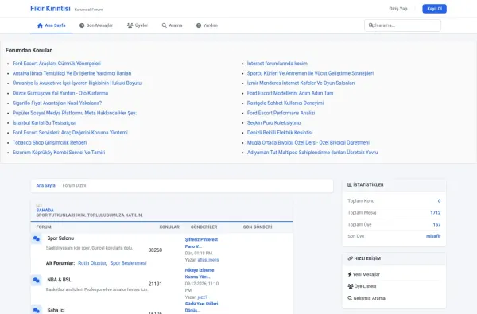Click the Fikir Kırıntısı site logo
Screen dimensions: 477x314
(50, 9)
